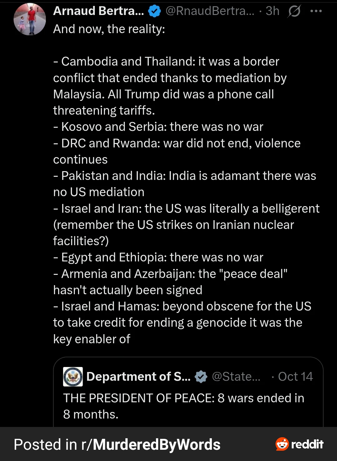The height and width of the screenshot is (461, 337).
Task: Click the blue verified badge beside Arnaud's name
Action: pos(154,12)
